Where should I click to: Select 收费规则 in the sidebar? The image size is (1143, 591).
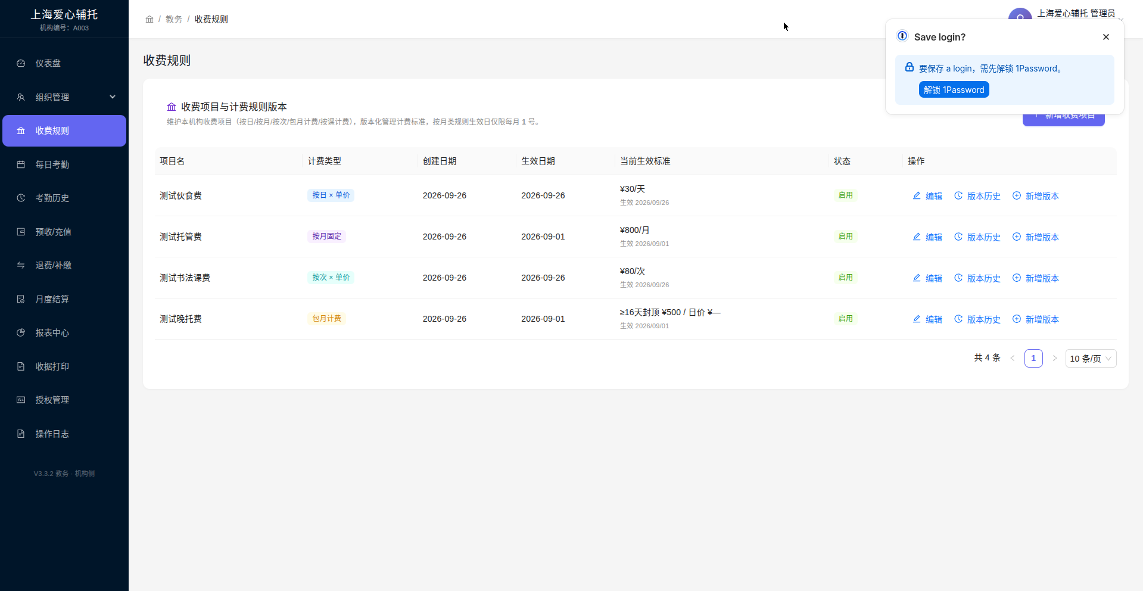(x=64, y=130)
